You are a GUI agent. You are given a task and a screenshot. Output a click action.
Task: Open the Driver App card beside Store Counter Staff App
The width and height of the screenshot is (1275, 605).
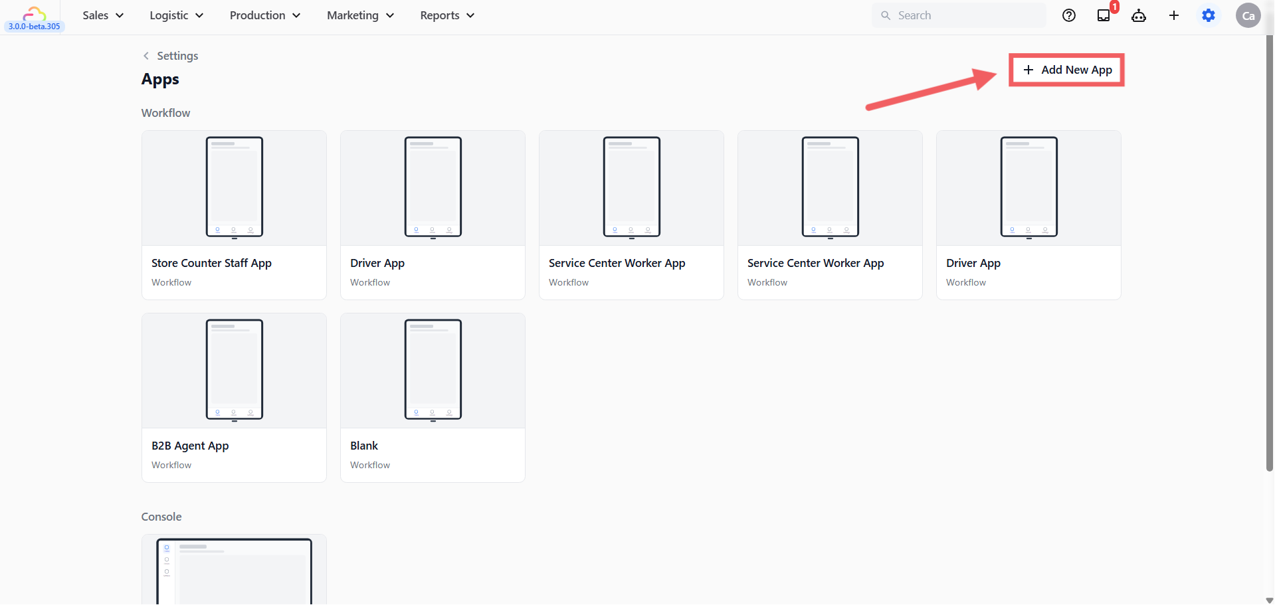pyautogui.click(x=433, y=215)
